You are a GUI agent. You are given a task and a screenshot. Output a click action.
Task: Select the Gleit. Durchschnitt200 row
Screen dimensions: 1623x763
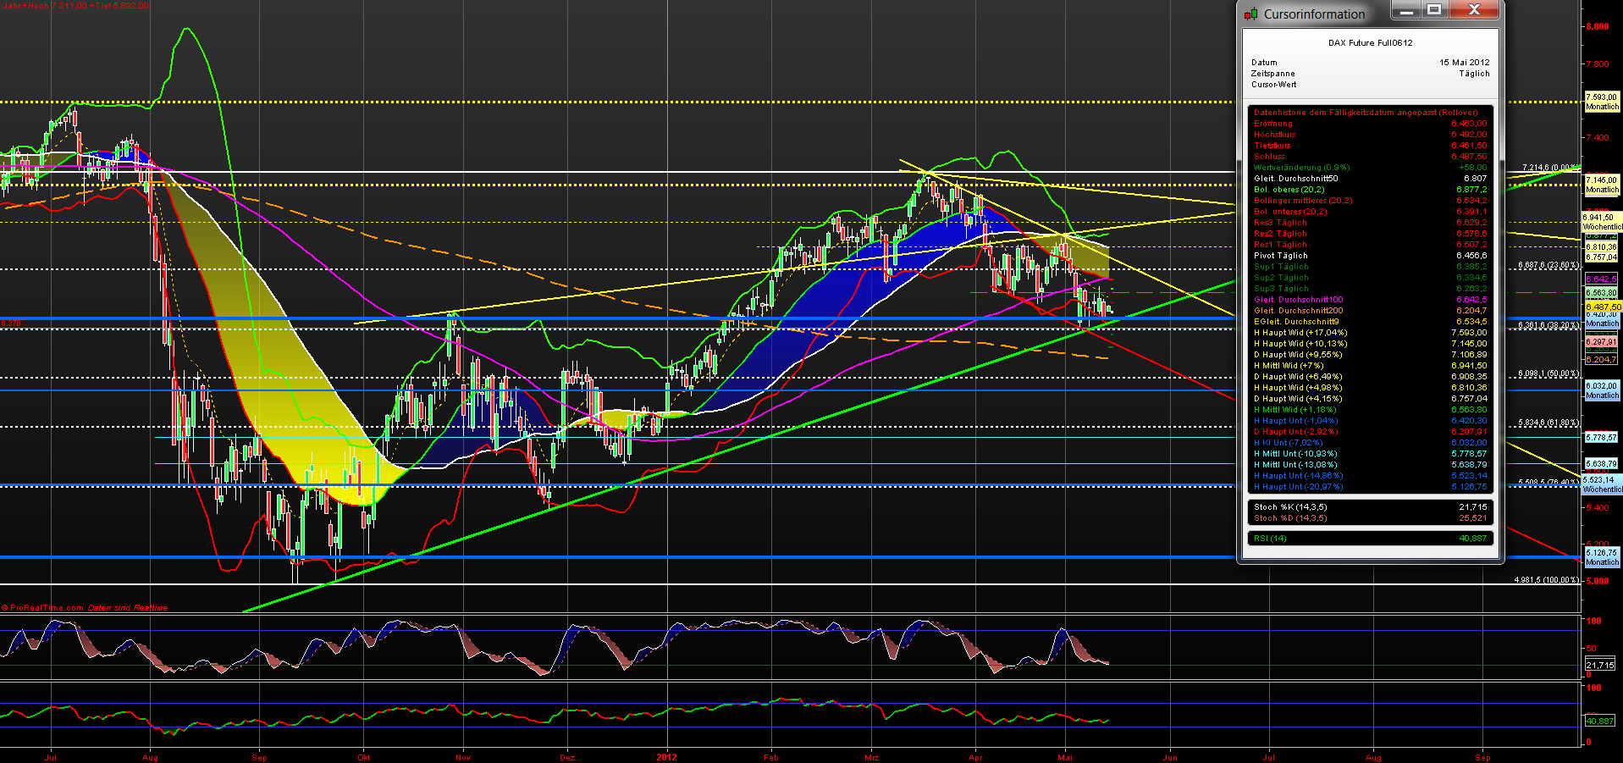[x=1370, y=311]
